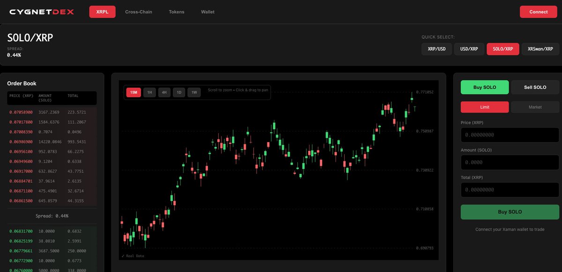Select the XRP/USD quick pair
Screen dimensions: 562x272
[x=436, y=49]
